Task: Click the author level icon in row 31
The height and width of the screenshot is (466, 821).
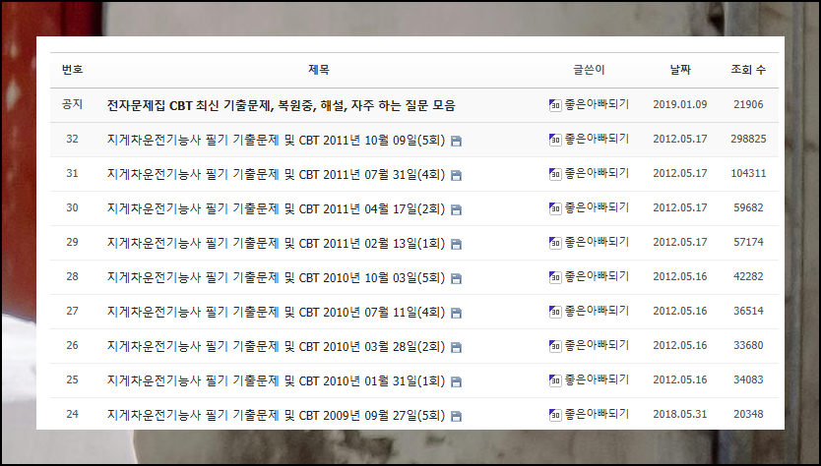Action: pyautogui.click(x=555, y=174)
